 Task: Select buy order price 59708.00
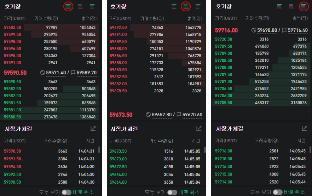coord(224,67)
